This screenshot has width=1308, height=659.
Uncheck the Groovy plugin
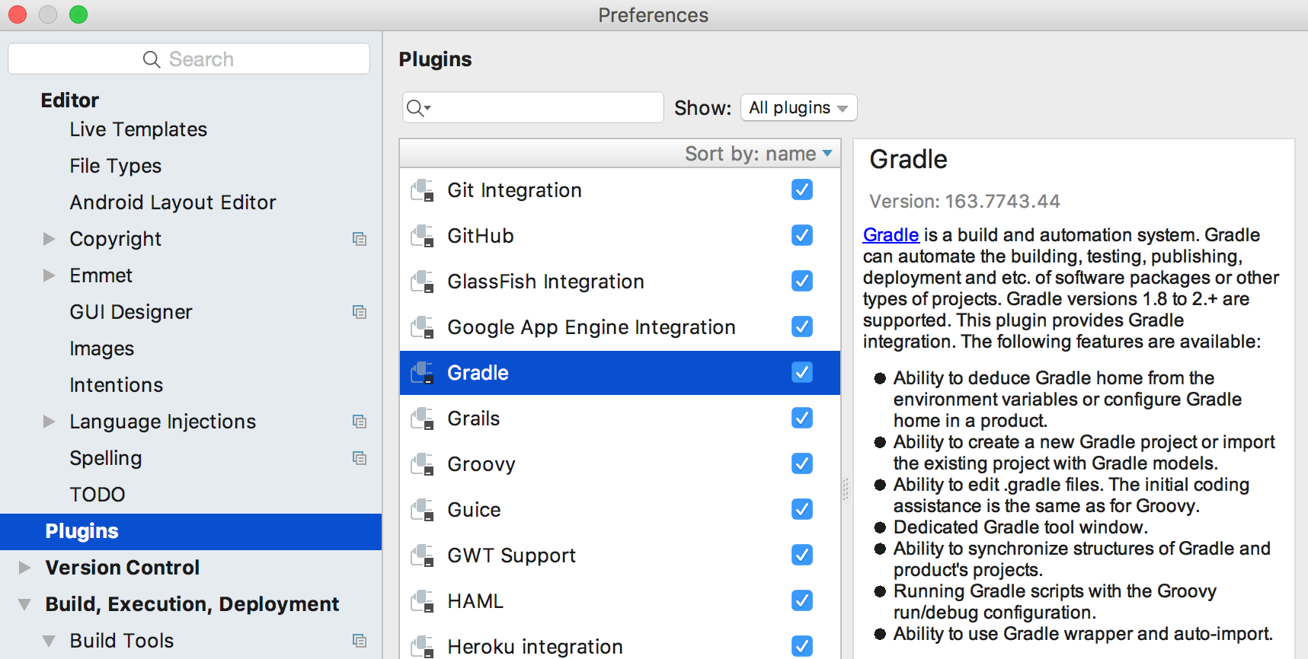(x=802, y=463)
